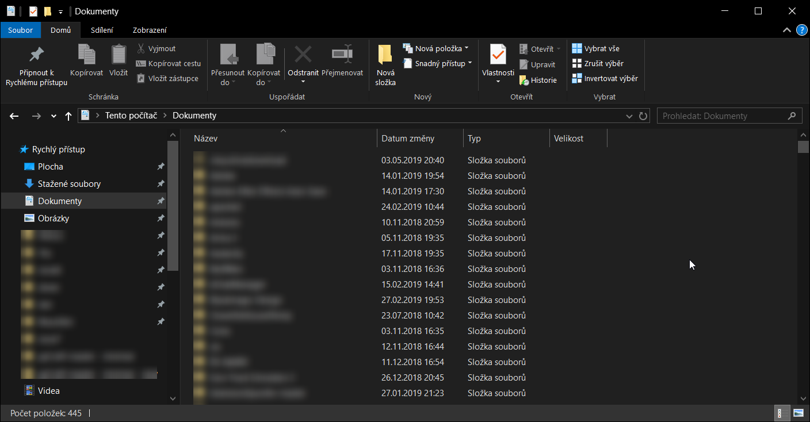This screenshot has width=810, height=422.
Task: Click the Odstranit delete X icon
Action: pyautogui.click(x=303, y=55)
